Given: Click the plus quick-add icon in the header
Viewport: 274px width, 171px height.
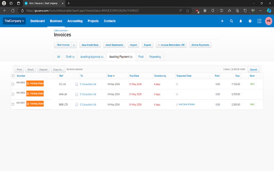Looking at the screenshot, I should [x=222, y=21].
